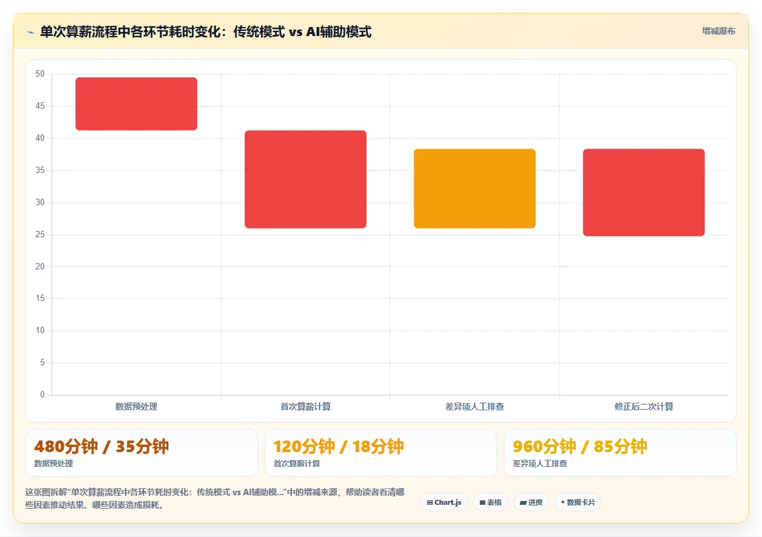Click the 修正后二次计算 x-axis label

coord(643,406)
